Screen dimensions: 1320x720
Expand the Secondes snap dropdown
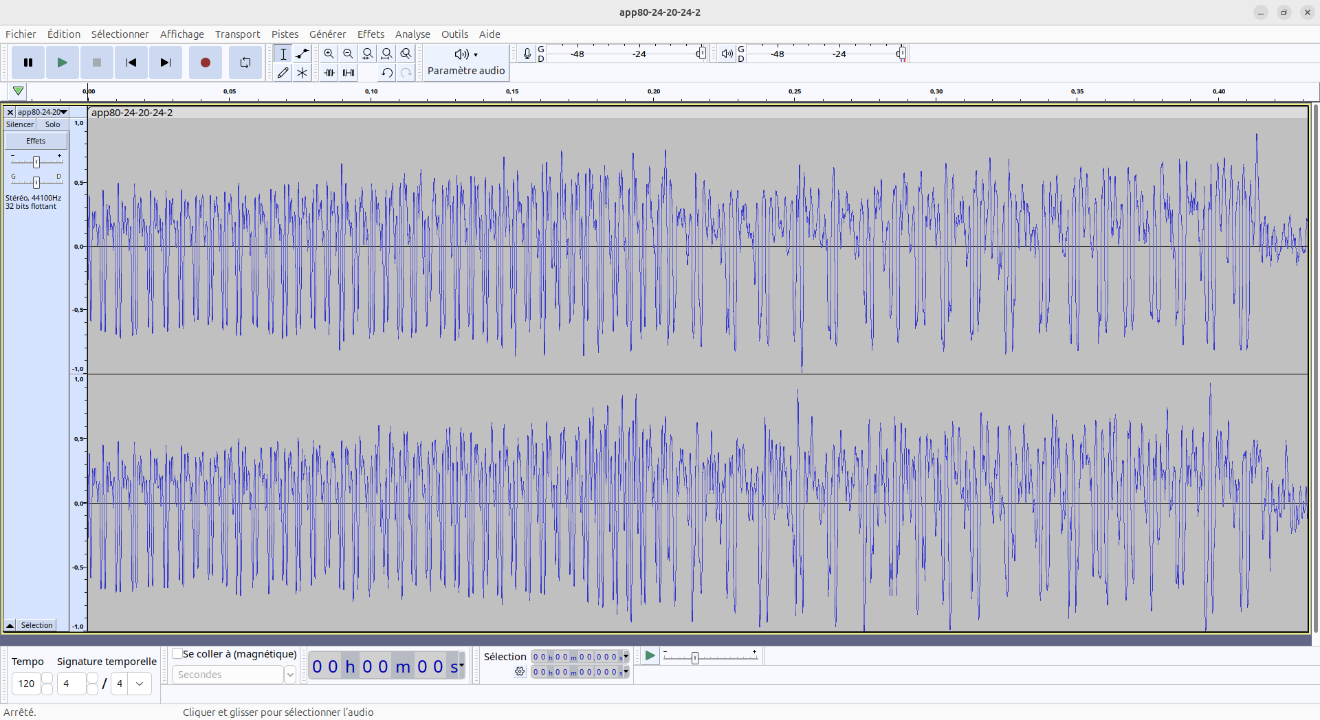tap(290, 675)
